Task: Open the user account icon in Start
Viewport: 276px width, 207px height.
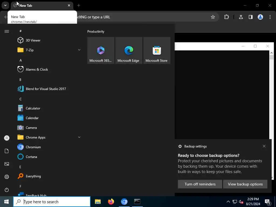Action: [x=7, y=138]
